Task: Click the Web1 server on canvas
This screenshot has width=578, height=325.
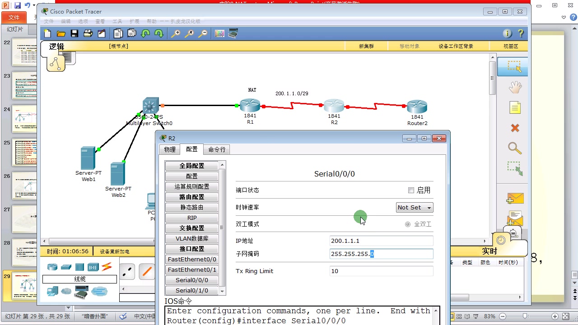Action: point(88,158)
